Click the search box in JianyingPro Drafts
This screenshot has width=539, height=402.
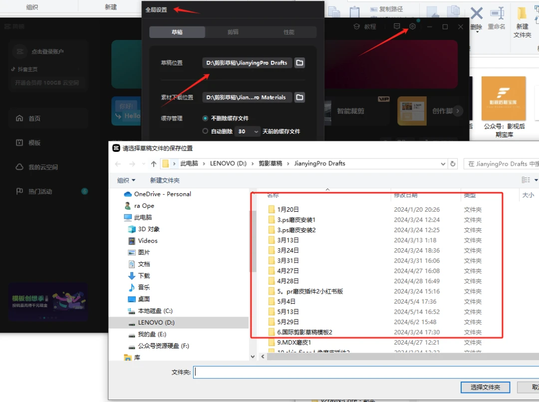pos(501,164)
